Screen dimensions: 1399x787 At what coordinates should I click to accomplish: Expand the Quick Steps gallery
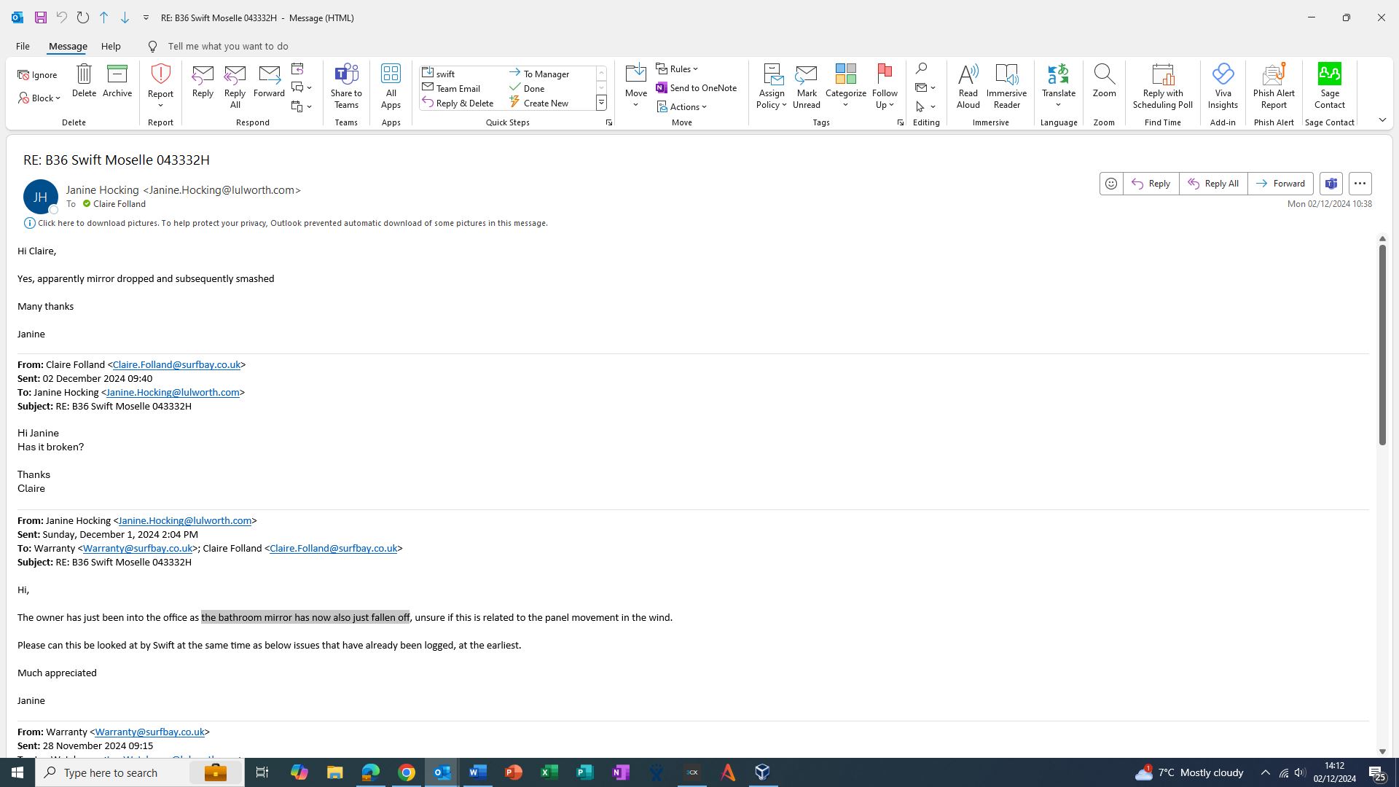[601, 103]
